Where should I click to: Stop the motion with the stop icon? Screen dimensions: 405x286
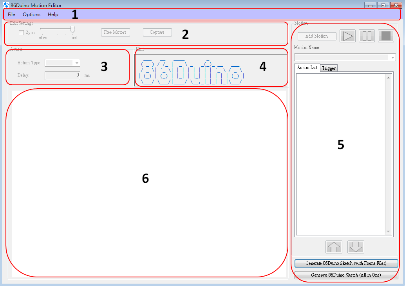coord(386,36)
